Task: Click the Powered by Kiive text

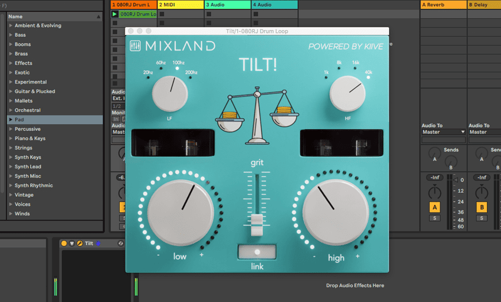Action: (346, 47)
